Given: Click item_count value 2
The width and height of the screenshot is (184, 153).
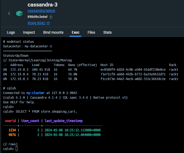Looking at the screenshot, I should coord(38,135).
